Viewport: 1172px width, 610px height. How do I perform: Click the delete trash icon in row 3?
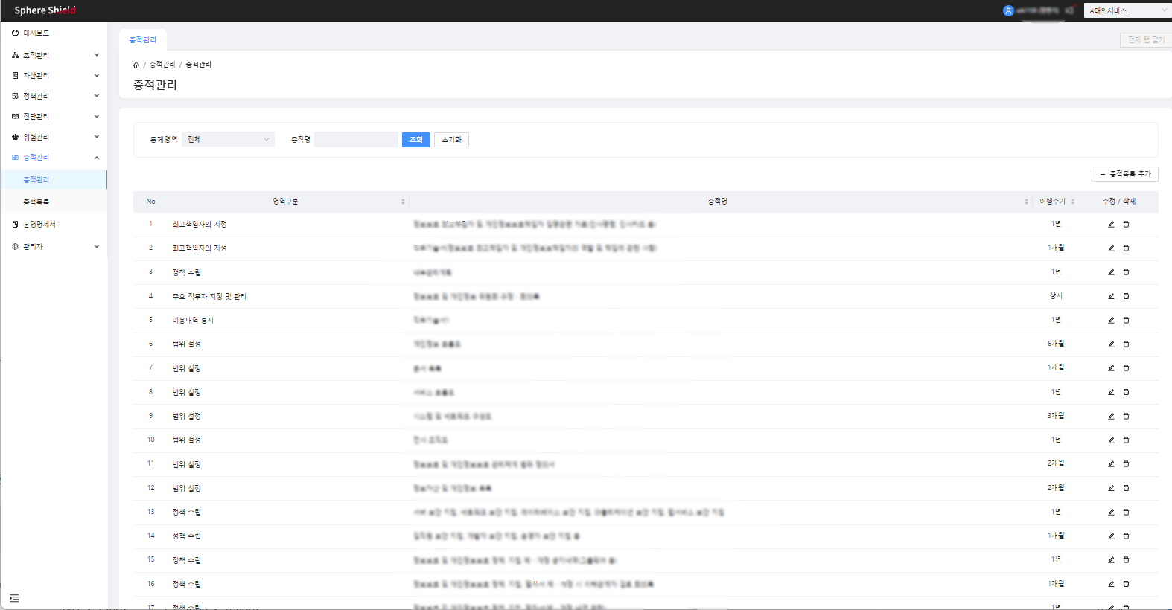pos(1126,272)
